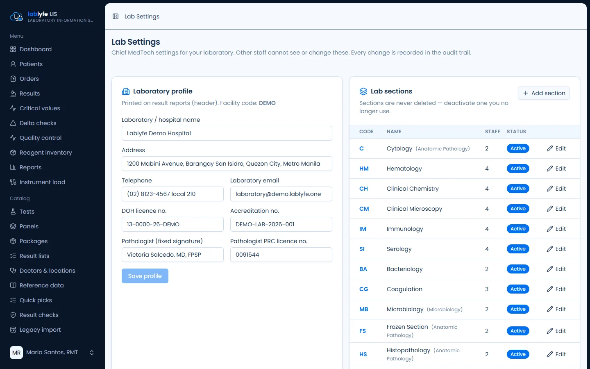The image size is (590, 369).
Task: Click the Accreditation no. field
Action: (x=281, y=224)
